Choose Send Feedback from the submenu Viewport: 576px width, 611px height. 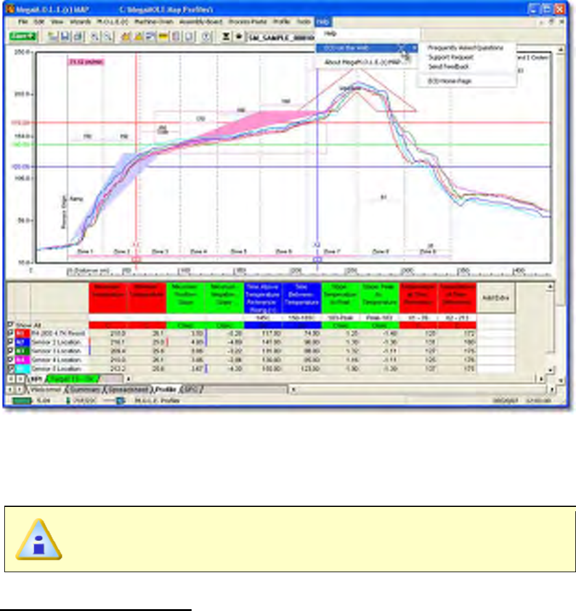coord(448,67)
